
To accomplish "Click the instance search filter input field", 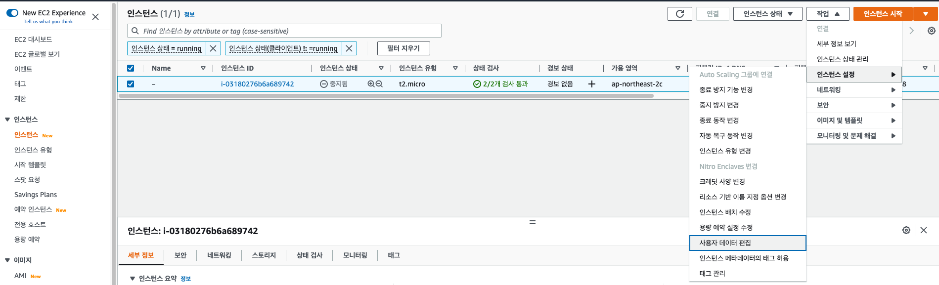I will [284, 31].
